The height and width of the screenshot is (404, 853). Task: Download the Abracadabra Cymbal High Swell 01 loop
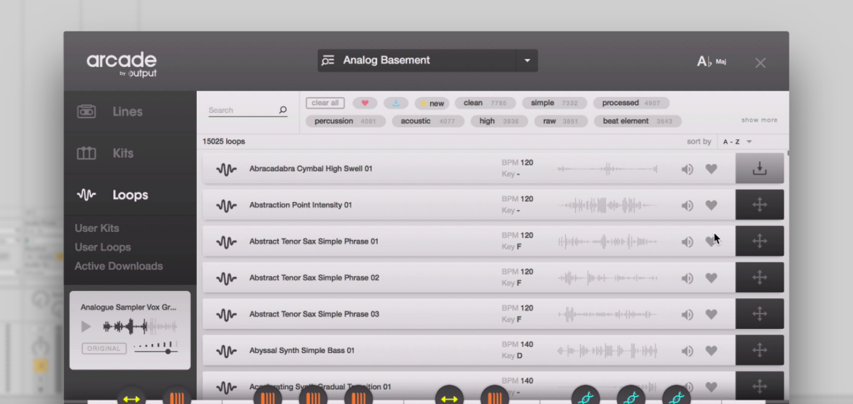760,168
